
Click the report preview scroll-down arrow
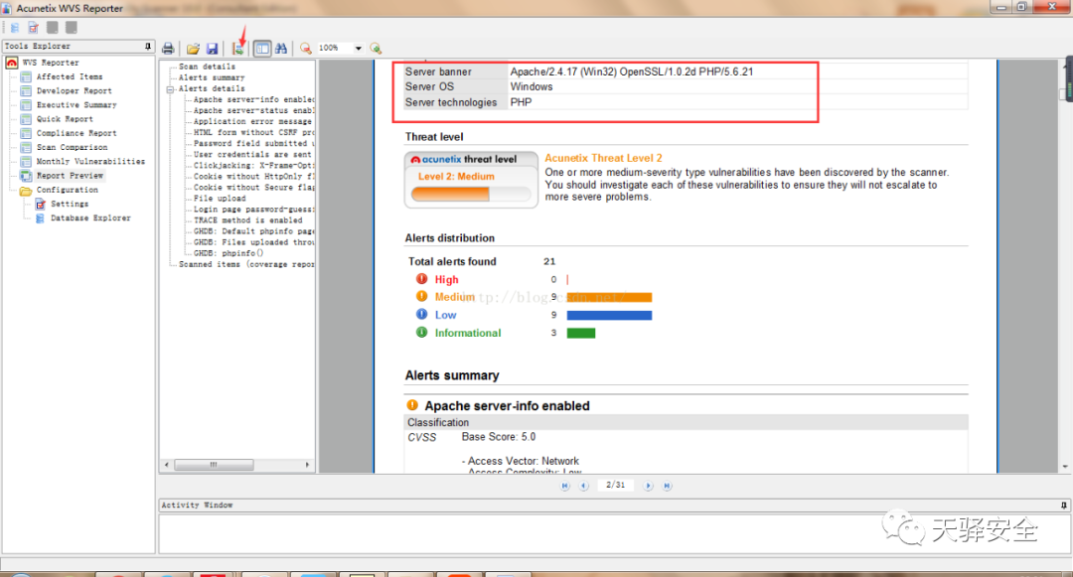click(x=1065, y=467)
